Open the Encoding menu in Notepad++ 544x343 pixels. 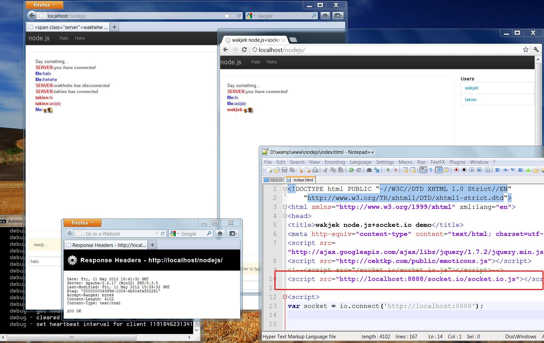(x=335, y=162)
